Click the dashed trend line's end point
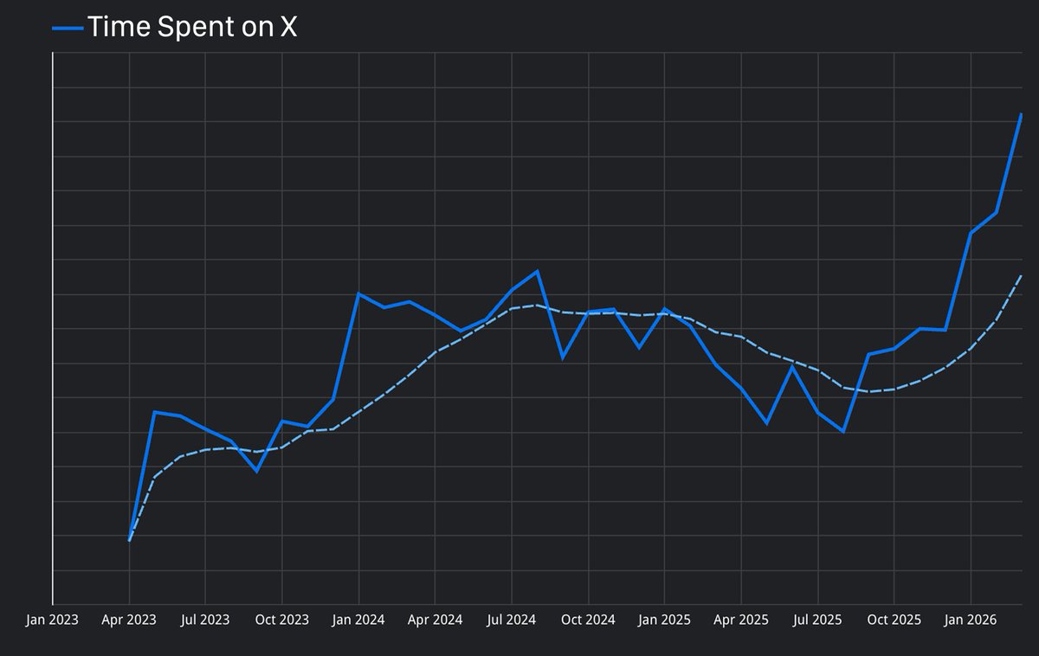1039x656 pixels. (1021, 276)
